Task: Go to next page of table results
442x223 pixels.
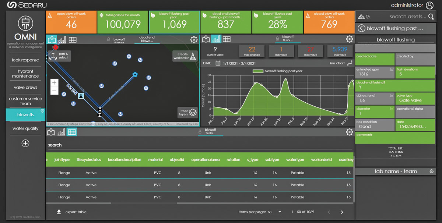Action: tap(342, 212)
